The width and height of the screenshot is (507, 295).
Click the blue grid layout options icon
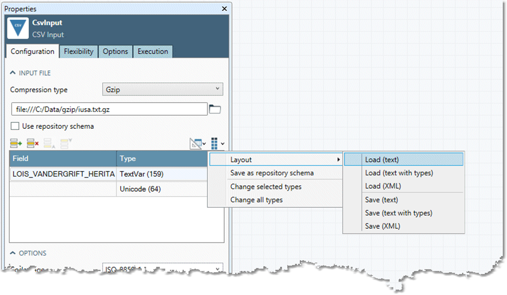(216, 143)
